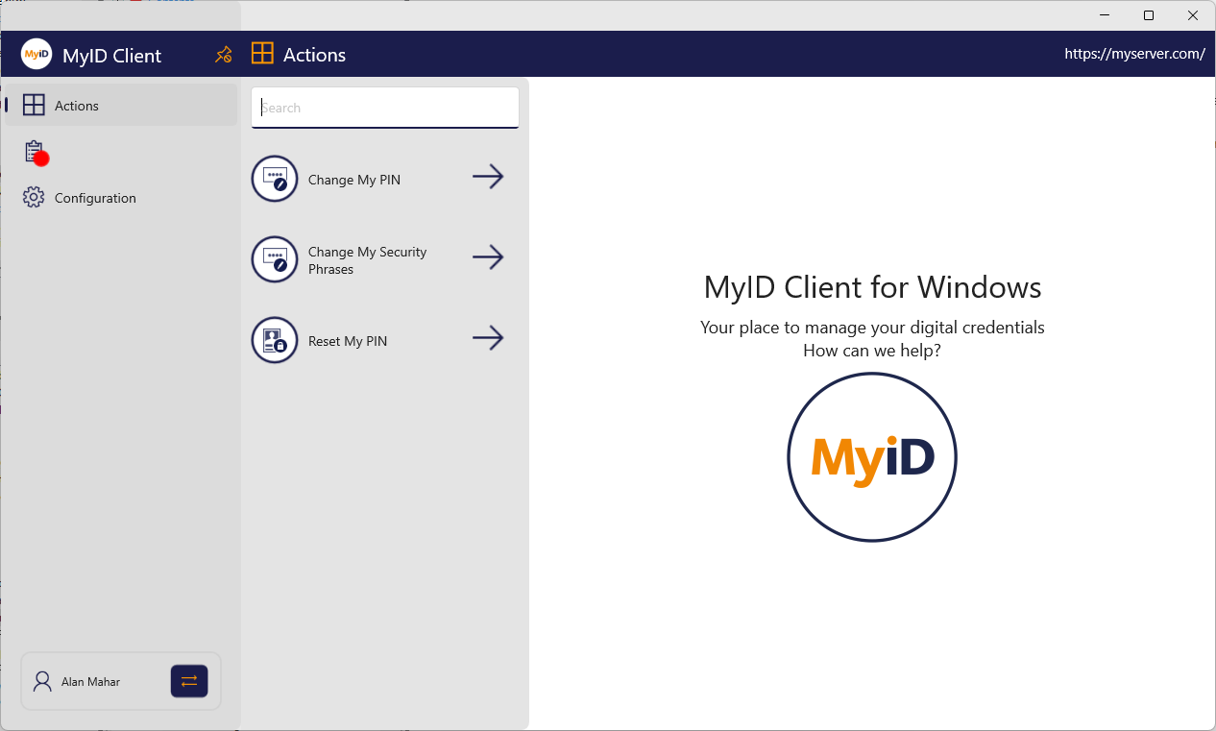Image resolution: width=1216 pixels, height=731 pixels.
Task: Click the arrow next to Reset My PIN
Action: tap(488, 338)
